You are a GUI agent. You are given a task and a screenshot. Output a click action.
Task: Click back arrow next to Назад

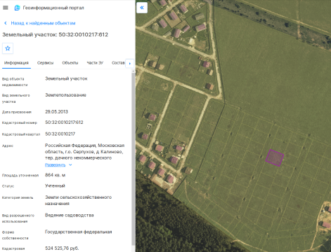tap(6, 23)
